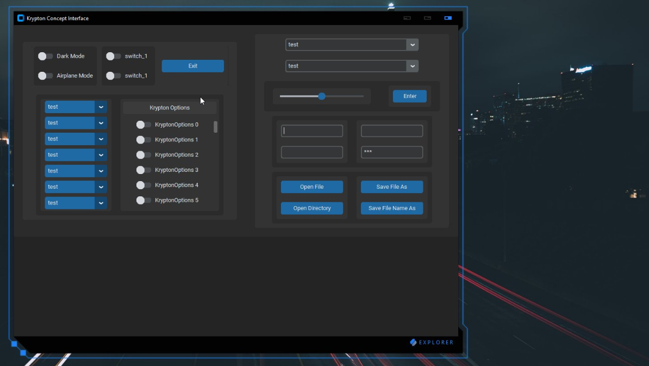Viewport: 649px width, 366px height.
Task: Focus the password field showing asterisks
Action: click(x=391, y=152)
